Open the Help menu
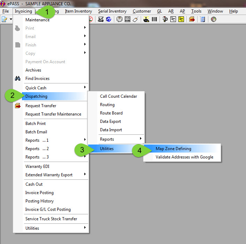 (233, 11)
